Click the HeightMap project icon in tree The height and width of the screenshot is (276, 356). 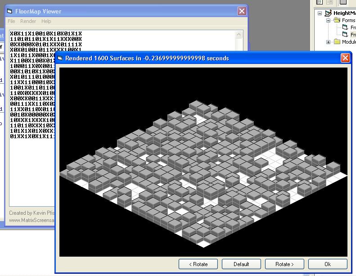[x=328, y=13]
